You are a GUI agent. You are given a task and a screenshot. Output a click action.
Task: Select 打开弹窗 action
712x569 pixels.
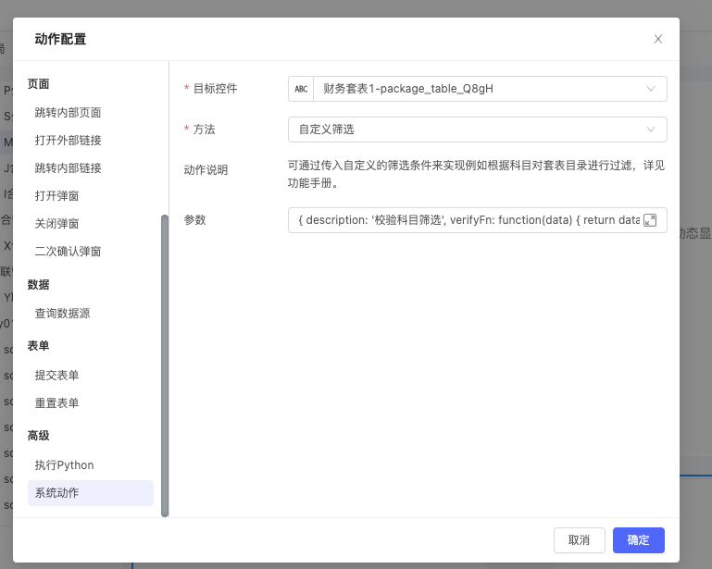click(57, 195)
